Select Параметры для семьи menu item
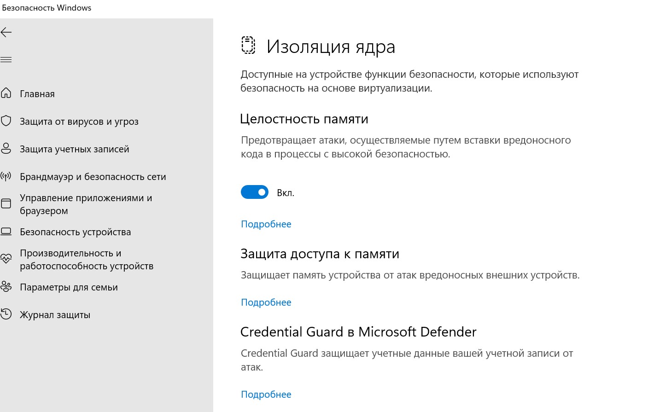 click(x=69, y=287)
